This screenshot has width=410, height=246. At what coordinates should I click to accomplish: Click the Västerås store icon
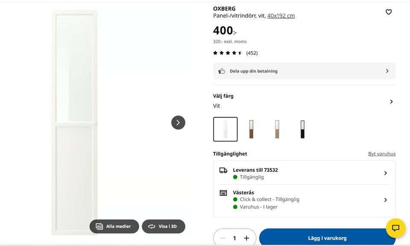coord(223,193)
